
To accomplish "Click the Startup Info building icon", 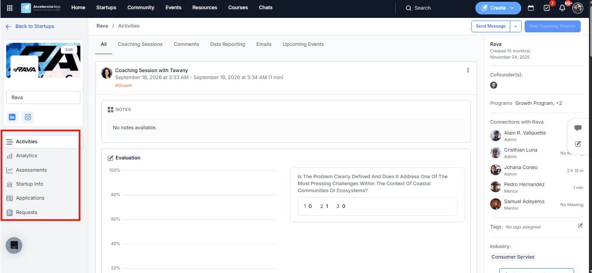I will tap(10, 184).
